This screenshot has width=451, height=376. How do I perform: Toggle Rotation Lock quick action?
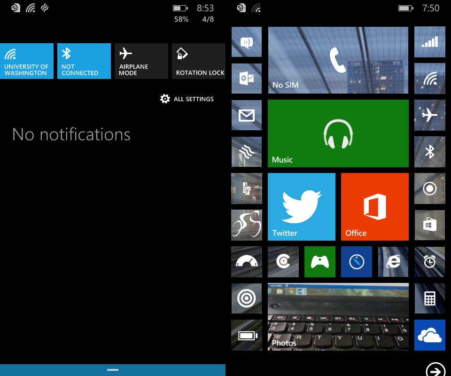click(x=199, y=61)
